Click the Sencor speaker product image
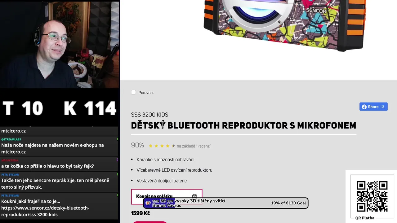The image size is (397, 223). pyautogui.click(x=285, y=25)
